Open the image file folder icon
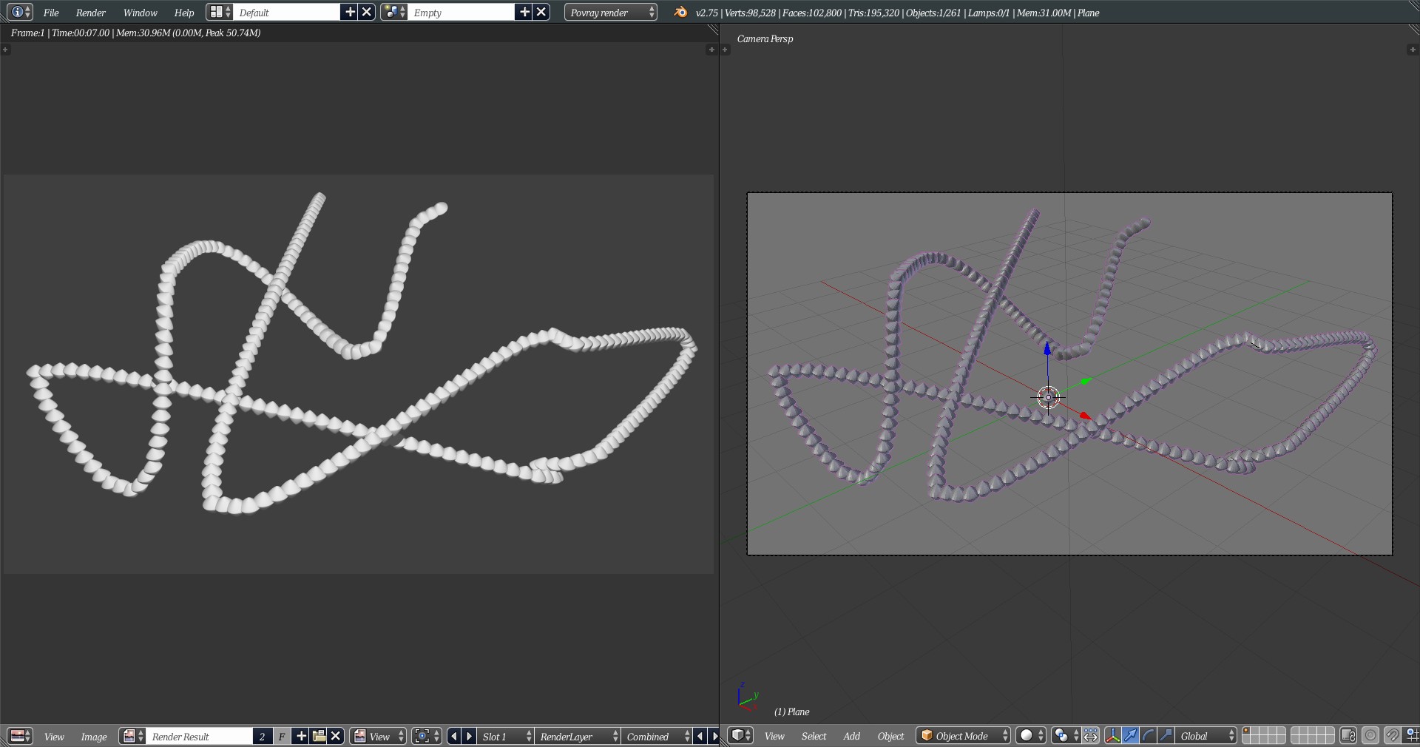 tap(319, 737)
